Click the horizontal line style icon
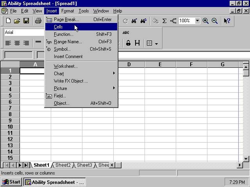 pyautogui.click(x=38, y=42)
